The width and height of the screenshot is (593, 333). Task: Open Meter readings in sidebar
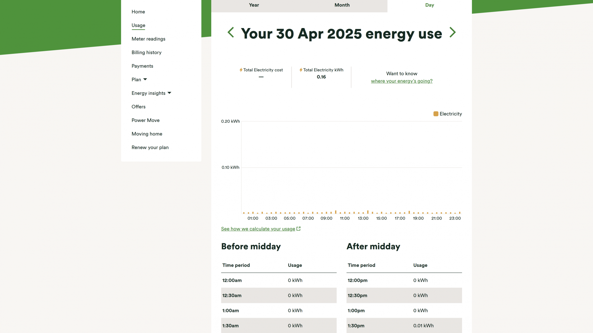tap(148, 39)
